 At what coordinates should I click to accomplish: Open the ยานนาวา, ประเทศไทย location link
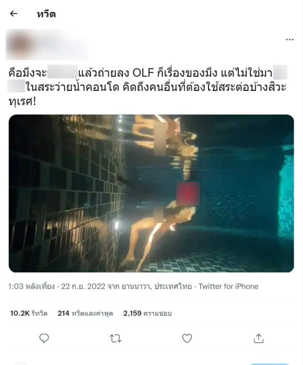(157, 286)
